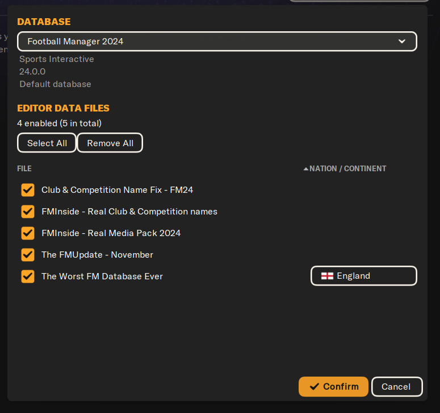Select The Worst FM Database Ever file name
This screenshot has width=440, height=413.
tap(102, 276)
